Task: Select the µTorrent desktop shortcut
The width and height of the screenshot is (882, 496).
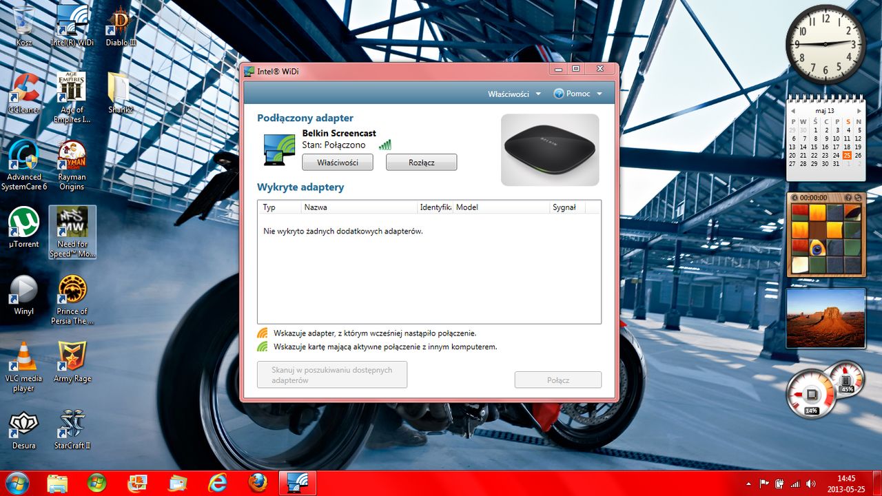Action: click(x=24, y=228)
